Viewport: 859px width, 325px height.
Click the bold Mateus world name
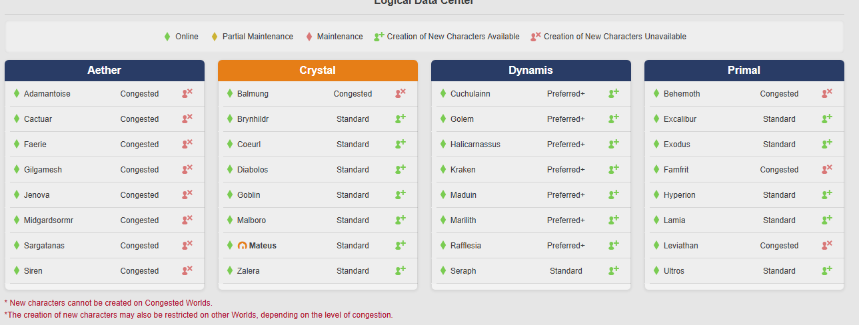click(263, 246)
